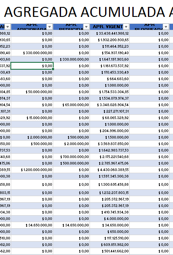The height and width of the screenshot is (255, 173).
Task: Select cell $ 68.065.329,92
Action: 110,118
